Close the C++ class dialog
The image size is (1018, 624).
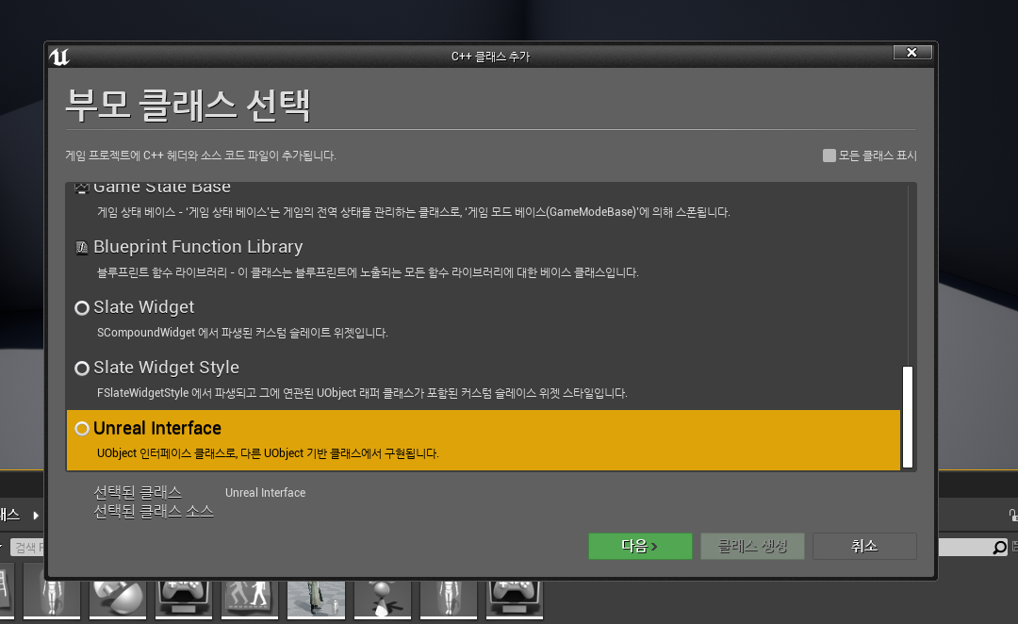[x=912, y=53]
